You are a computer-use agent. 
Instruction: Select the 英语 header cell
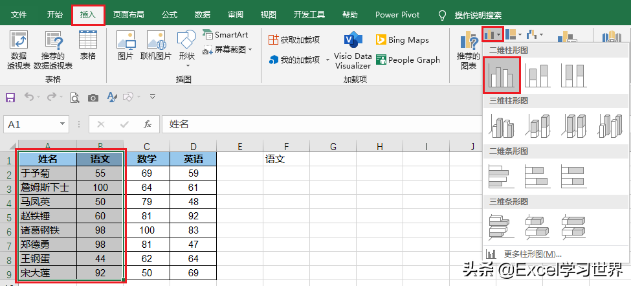(x=193, y=159)
